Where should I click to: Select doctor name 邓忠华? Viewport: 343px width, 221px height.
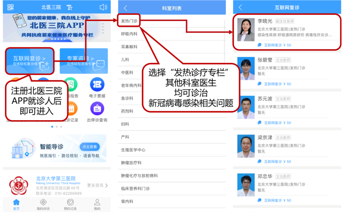click(265, 176)
